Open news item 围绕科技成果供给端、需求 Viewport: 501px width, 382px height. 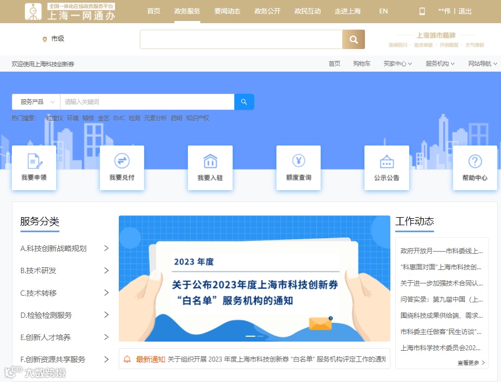tap(442, 315)
